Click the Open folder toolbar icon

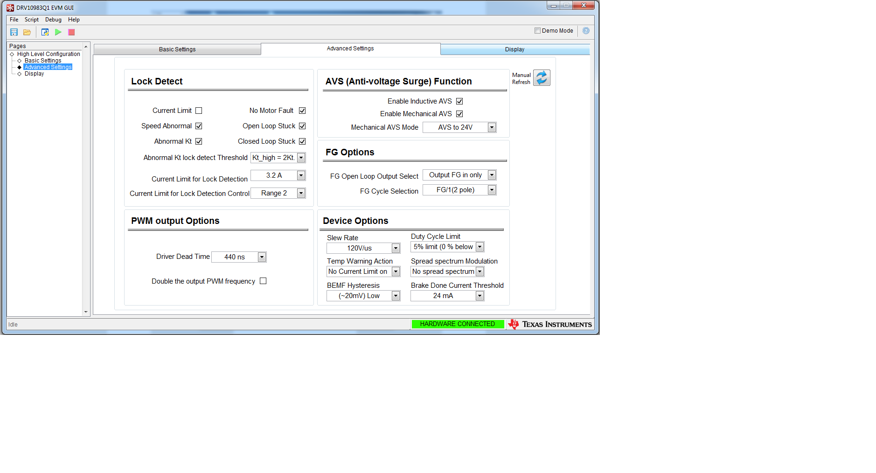[x=27, y=32]
